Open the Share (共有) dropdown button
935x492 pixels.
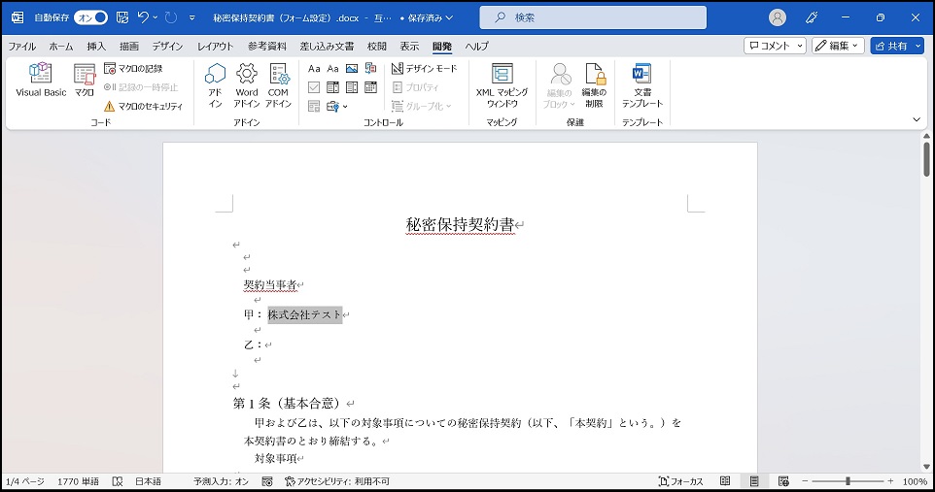[x=897, y=46]
